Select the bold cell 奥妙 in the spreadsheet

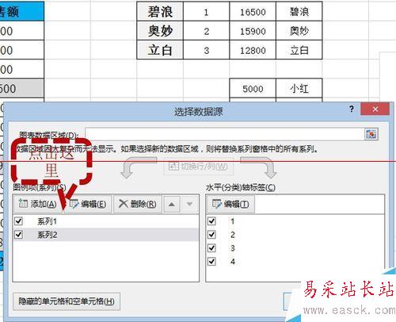pyautogui.click(x=160, y=31)
